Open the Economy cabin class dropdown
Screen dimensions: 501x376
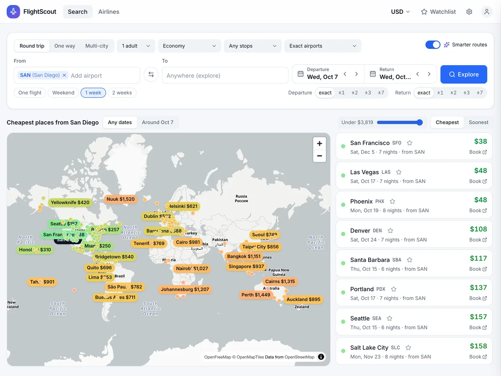click(190, 46)
